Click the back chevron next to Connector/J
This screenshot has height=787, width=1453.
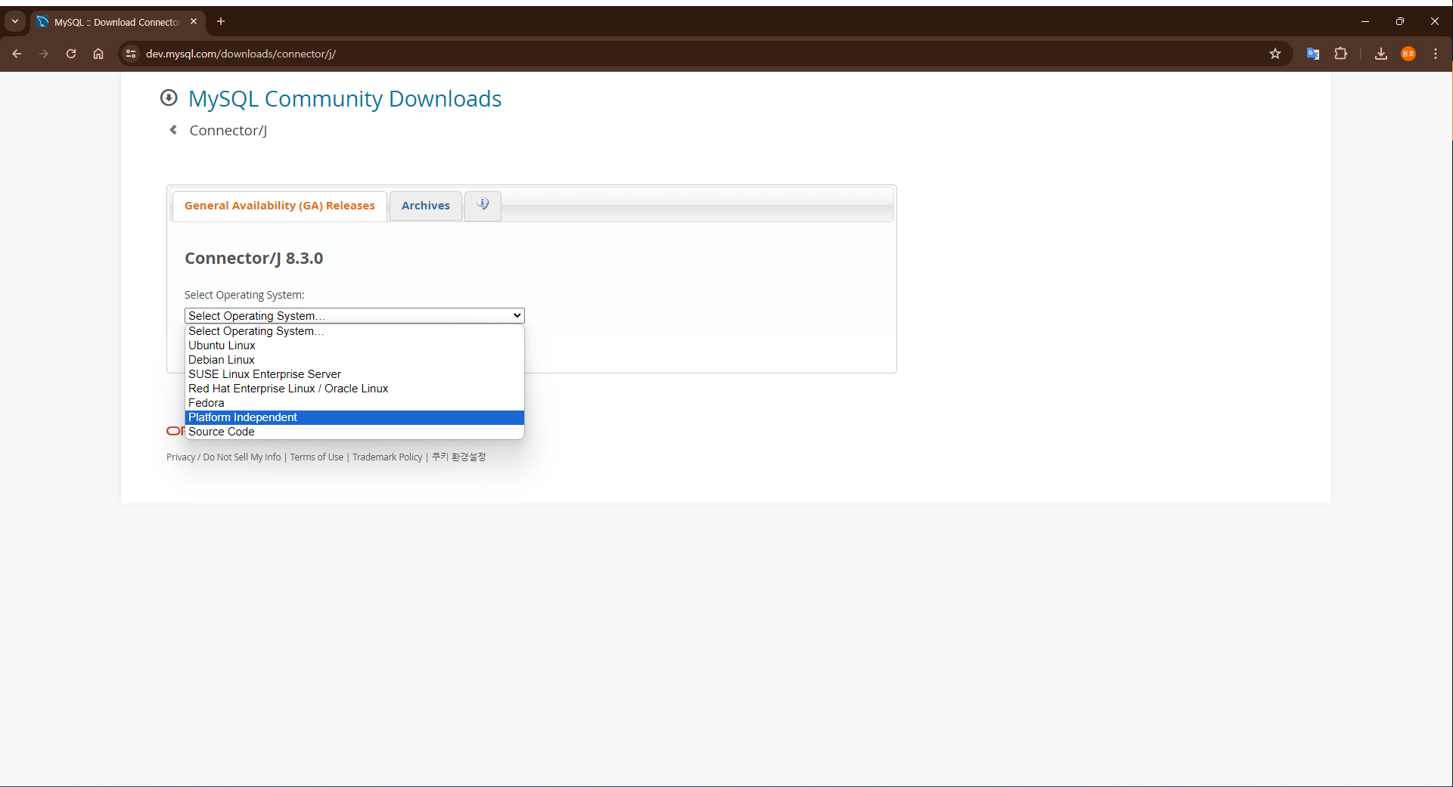(x=173, y=130)
